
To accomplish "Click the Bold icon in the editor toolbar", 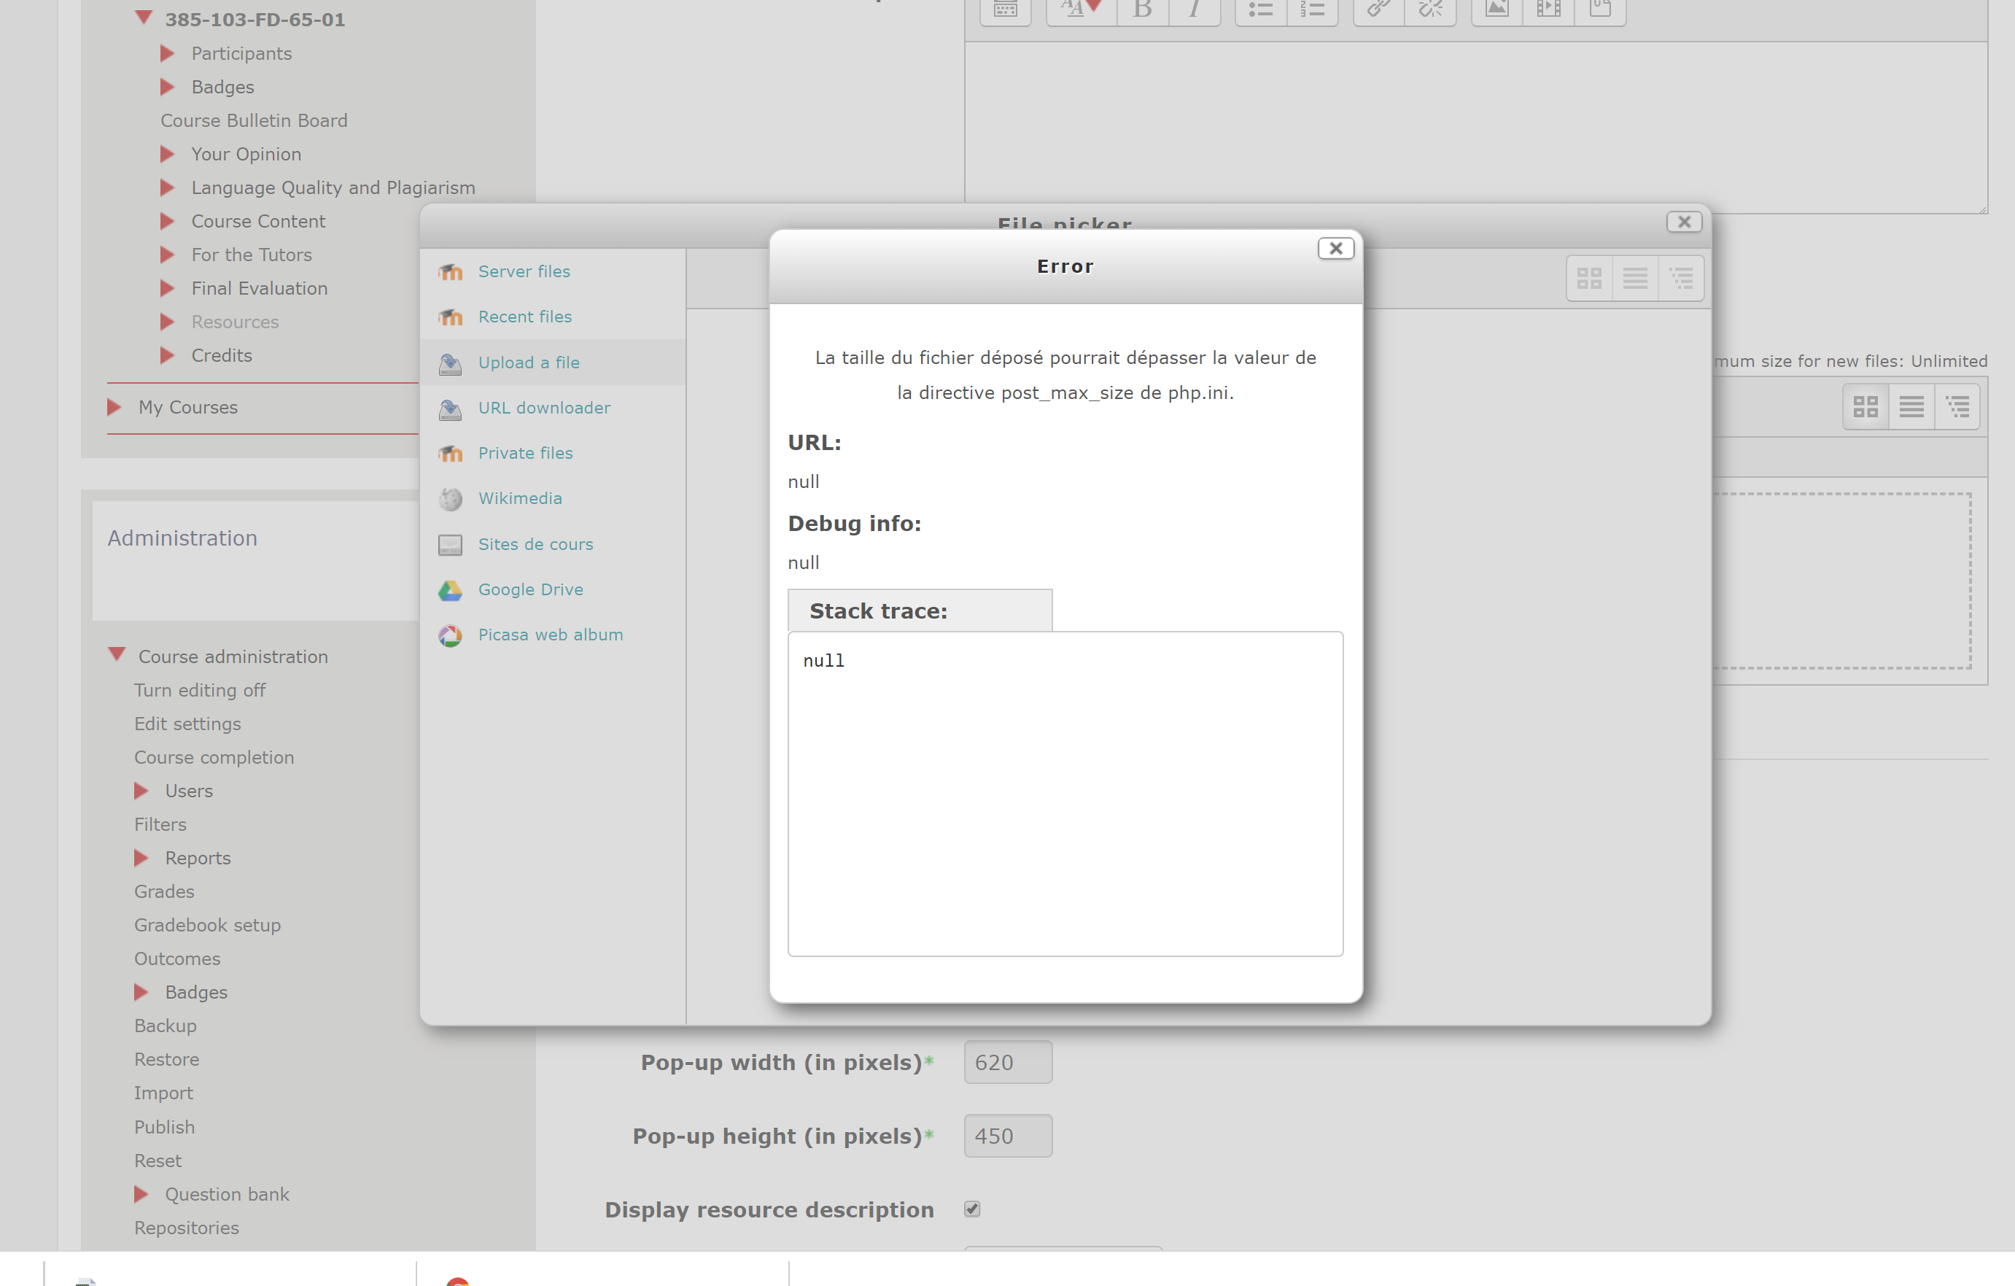I will pos(1142,10).
